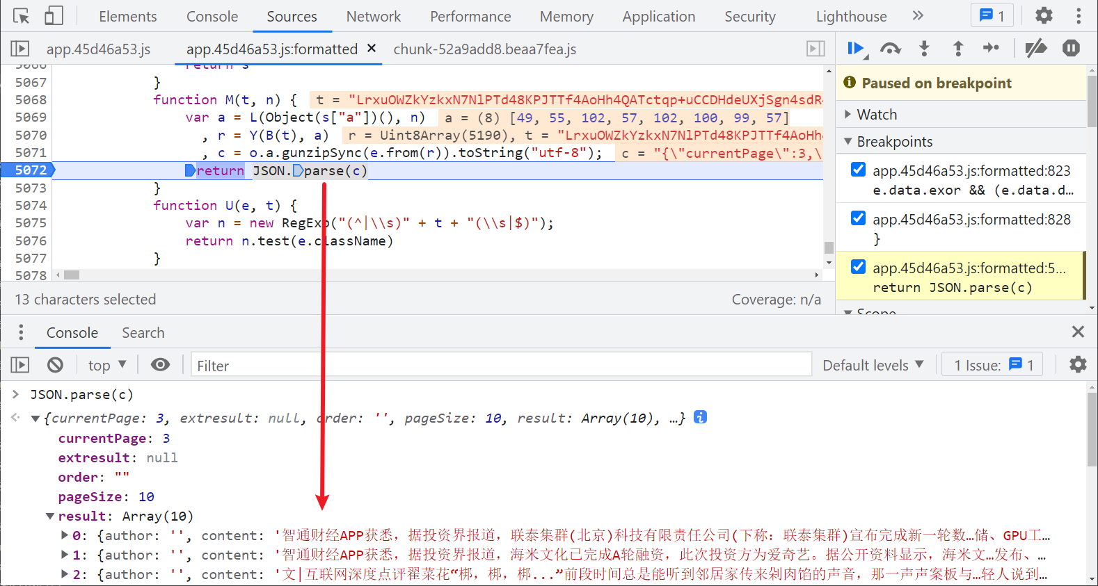Expand result array item 0
This screenshot has width=1098, height=586.
(x=65, y=535)
